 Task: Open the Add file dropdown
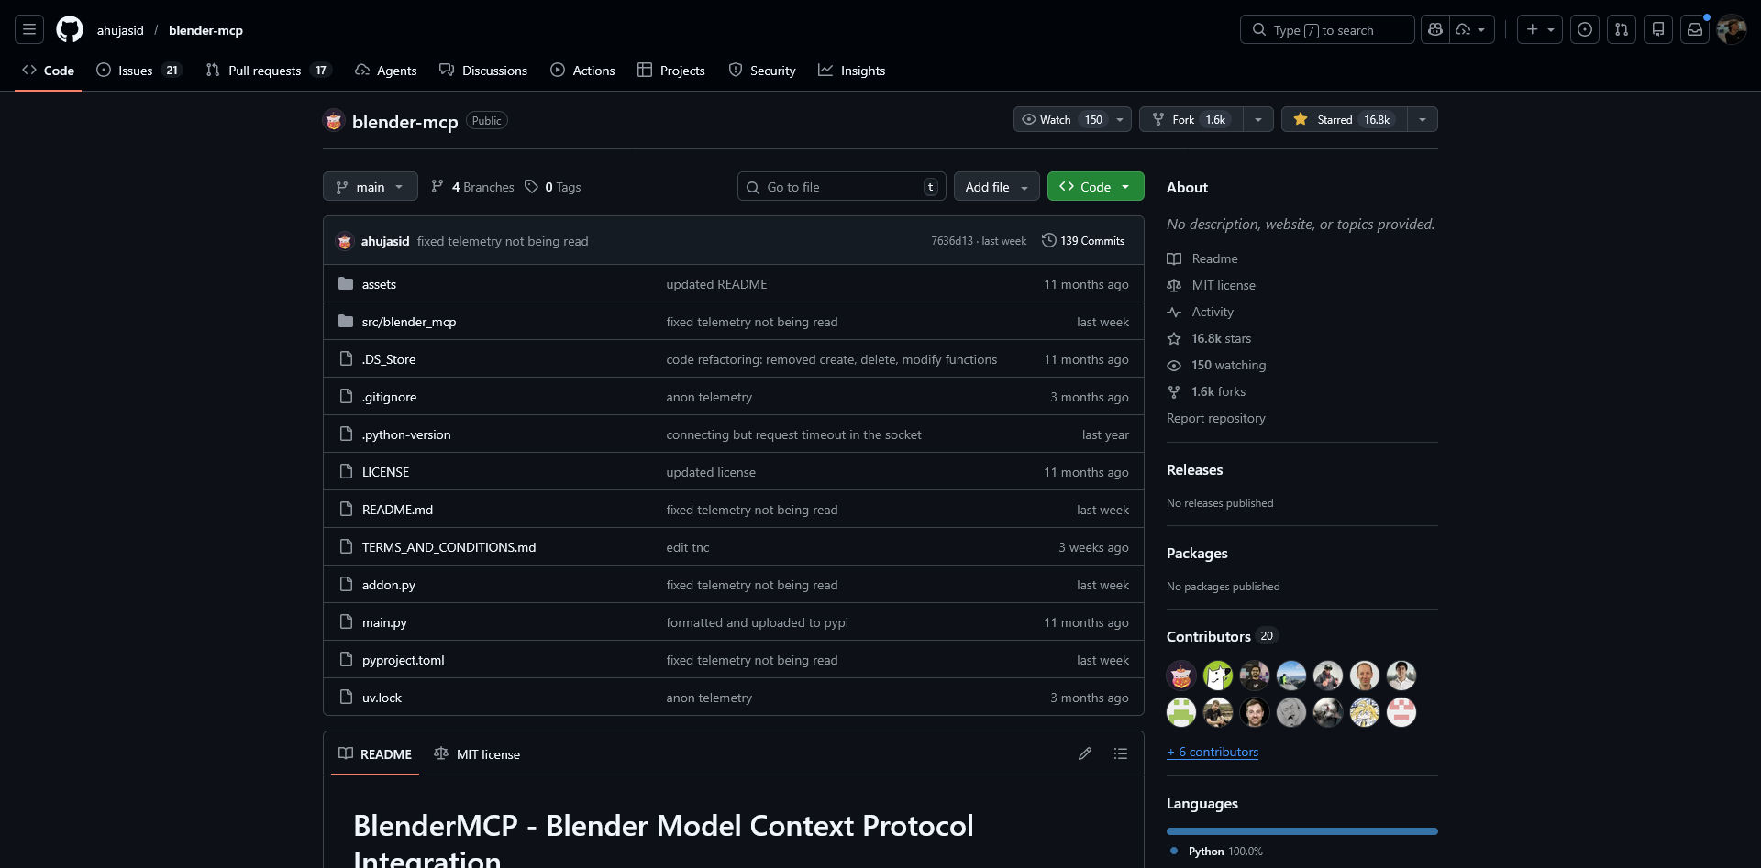997,186
